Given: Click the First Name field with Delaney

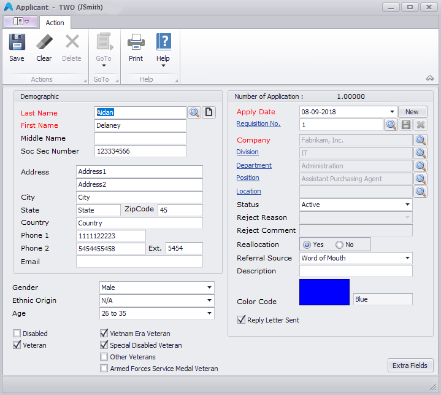Looking at the screenshot, I should coord(140,125).
